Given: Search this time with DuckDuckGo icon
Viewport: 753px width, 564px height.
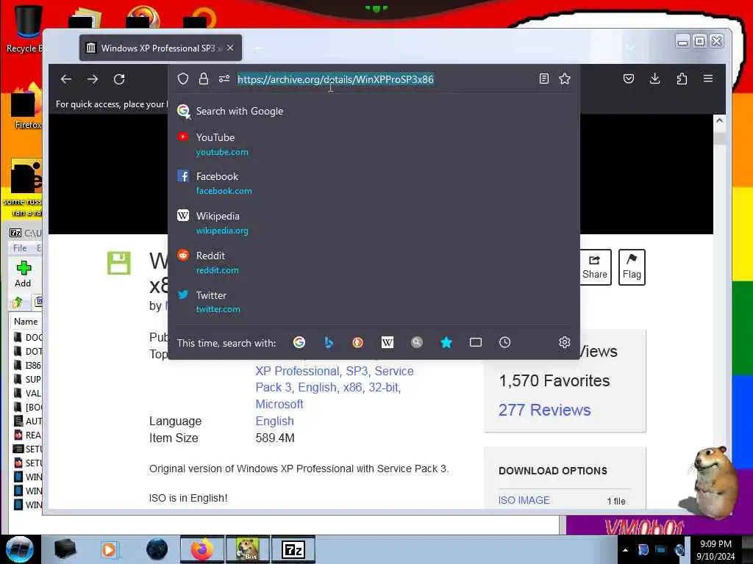Looking at the screenshot, I should [358, 342].
